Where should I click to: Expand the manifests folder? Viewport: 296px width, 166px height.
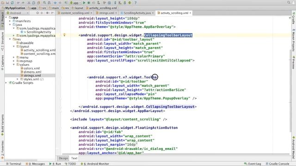click(10, 21)
